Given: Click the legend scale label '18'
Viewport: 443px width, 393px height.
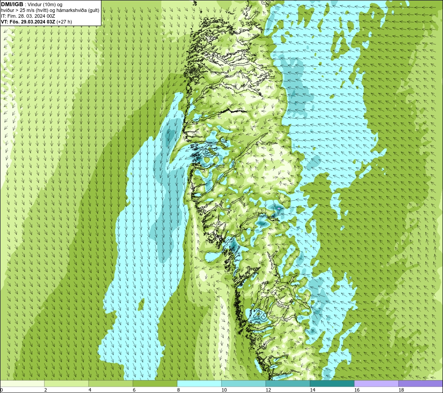Looking at the screenshot, I should pos(401,390).
